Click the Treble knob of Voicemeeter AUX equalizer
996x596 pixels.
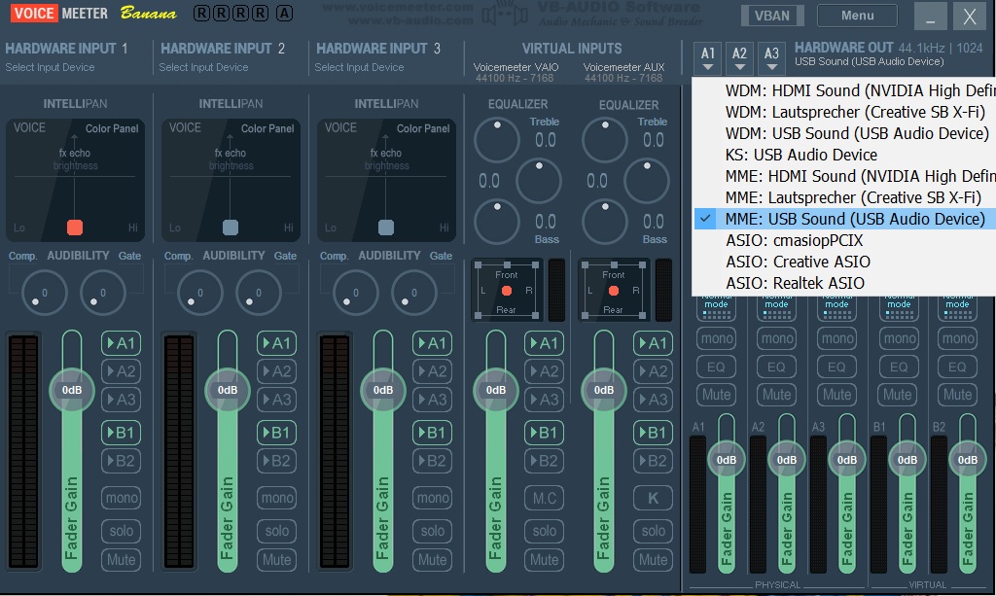pos(605,140)
